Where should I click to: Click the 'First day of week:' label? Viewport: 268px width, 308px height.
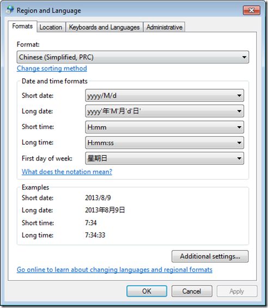click(47, 158)
